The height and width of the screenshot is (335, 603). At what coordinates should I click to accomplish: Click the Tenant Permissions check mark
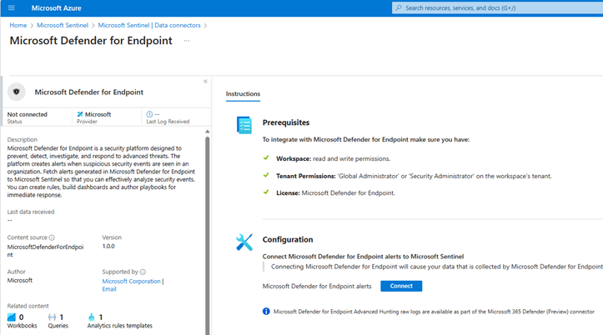(x=266, y=175)
